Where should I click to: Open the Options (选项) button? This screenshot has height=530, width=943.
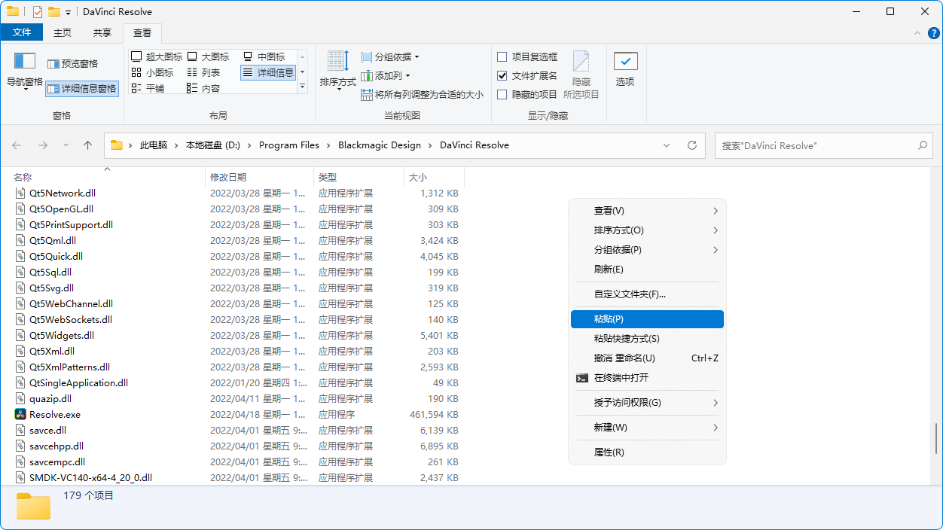(625, 70)
